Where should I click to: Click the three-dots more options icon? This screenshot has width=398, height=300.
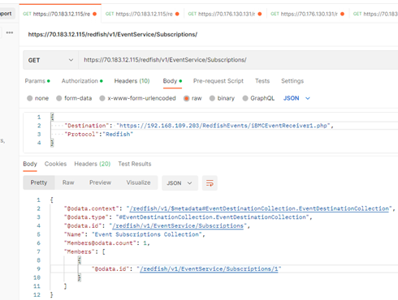tap(10, 32)
